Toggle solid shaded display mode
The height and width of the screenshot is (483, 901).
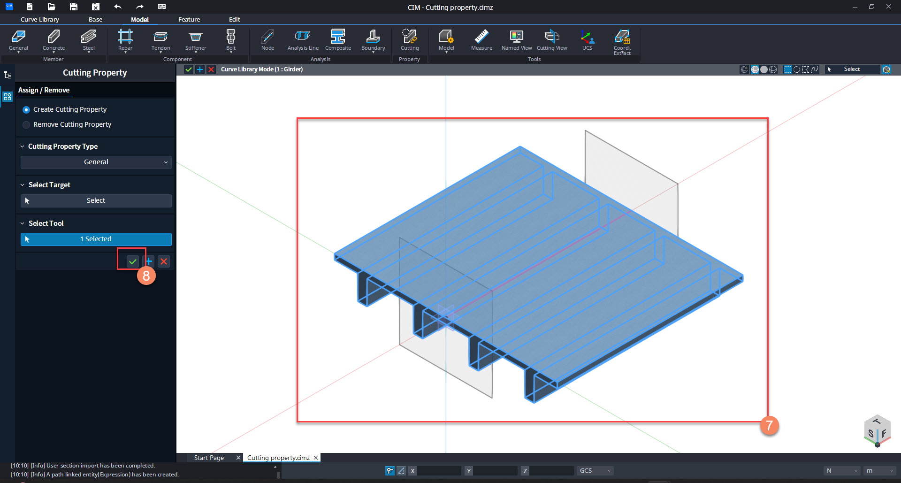[764, 69]
